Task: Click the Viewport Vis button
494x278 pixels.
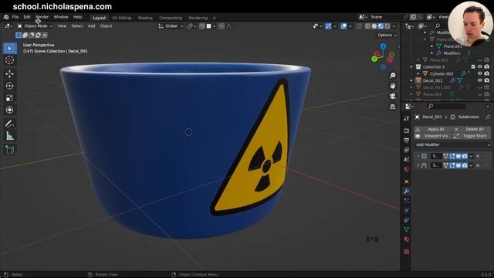Action: click(433, 136)
